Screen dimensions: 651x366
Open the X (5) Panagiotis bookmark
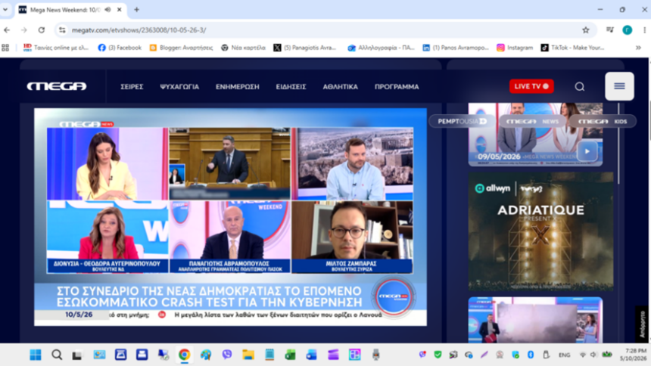(x=305, y=48)
